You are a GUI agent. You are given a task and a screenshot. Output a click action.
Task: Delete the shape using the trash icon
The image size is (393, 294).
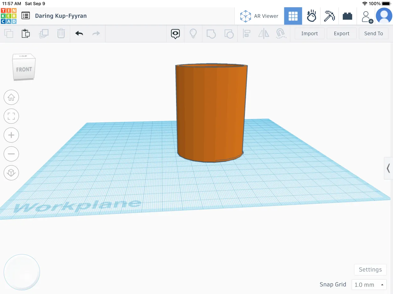pyautogui.click(x=61, y=33)
